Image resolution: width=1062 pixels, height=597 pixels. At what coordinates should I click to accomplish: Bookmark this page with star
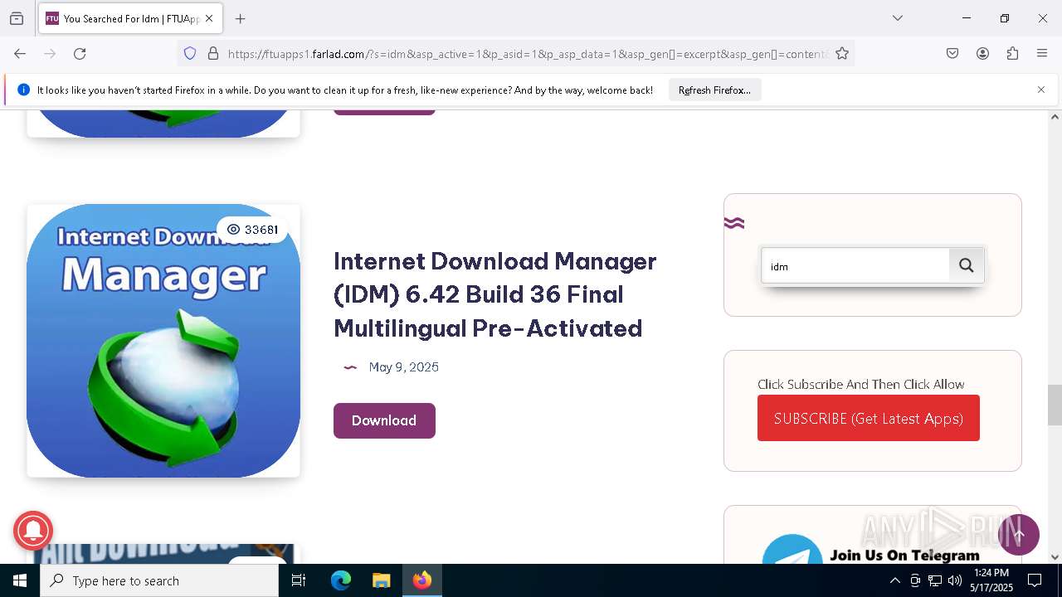(842, 54)
